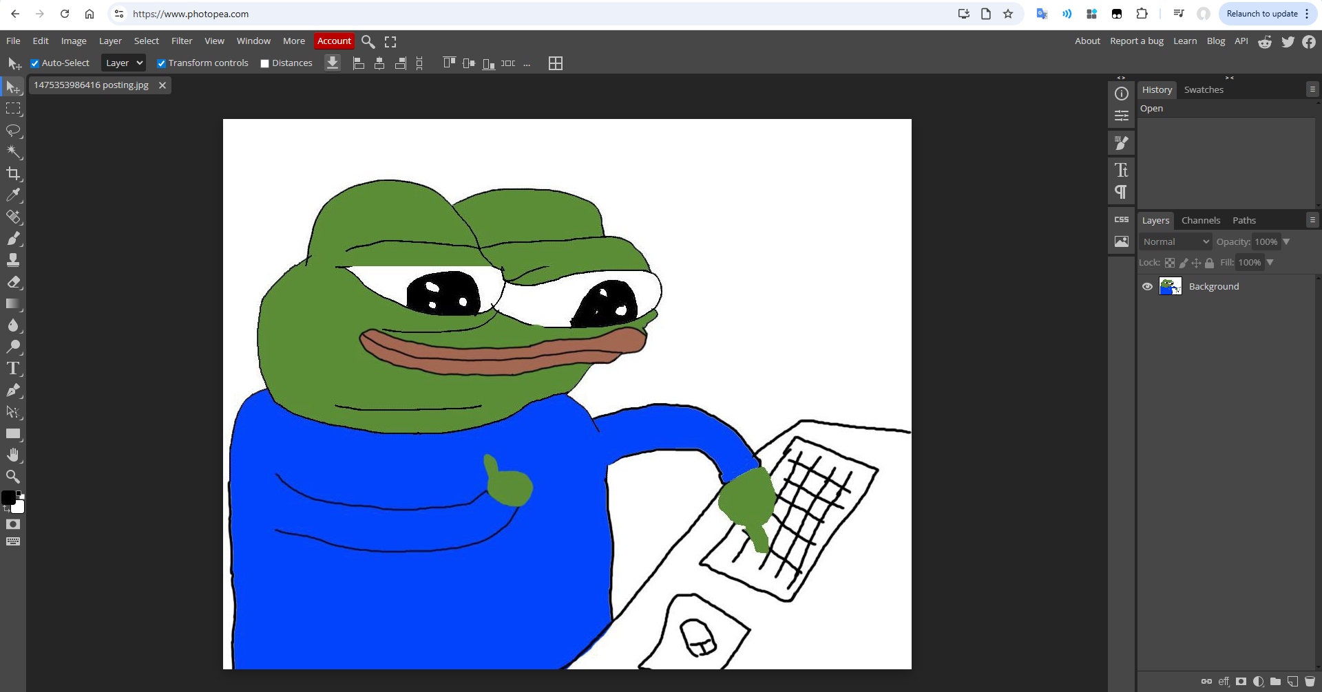The height and width of the screenshot is (692, 1322).
Task: Switch to the Paths tab
Action: 1244,221
